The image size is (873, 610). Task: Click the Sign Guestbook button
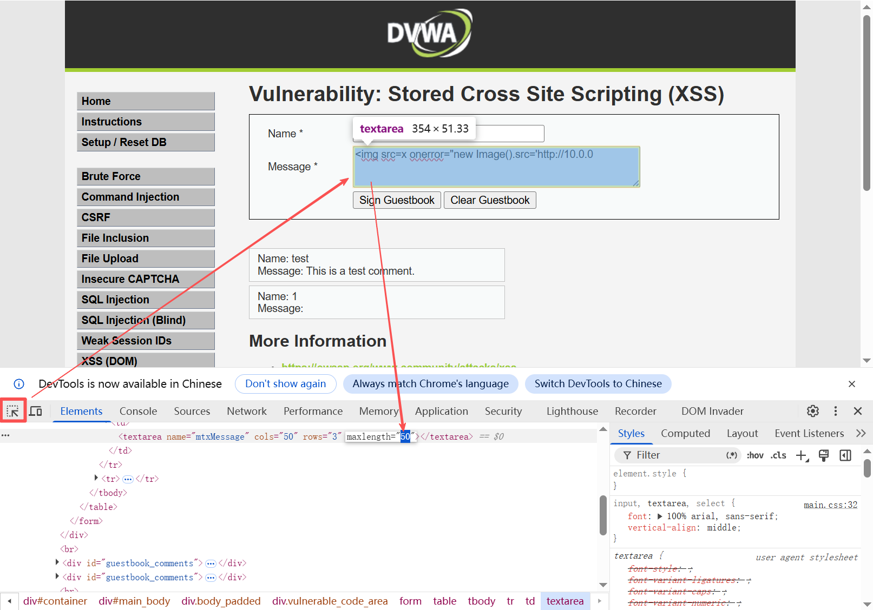pyautogui.click(x=397, y=200)
